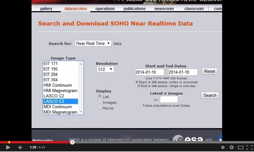Select EIT 284 in Image Type list

tap(60, 74)
